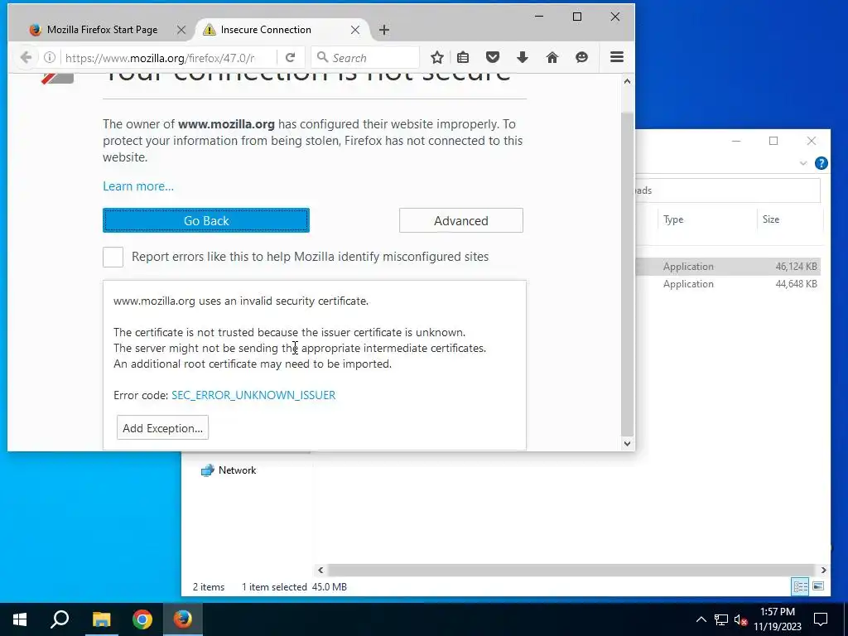Switch to Mozilla Firefox Start Page tab
Image resolution: width=848 pixels, height=636 pixels.
[x=102, y=30]
